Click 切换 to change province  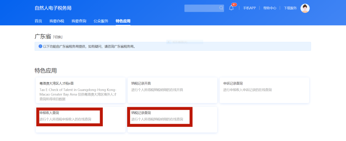[x=58, y=37]
